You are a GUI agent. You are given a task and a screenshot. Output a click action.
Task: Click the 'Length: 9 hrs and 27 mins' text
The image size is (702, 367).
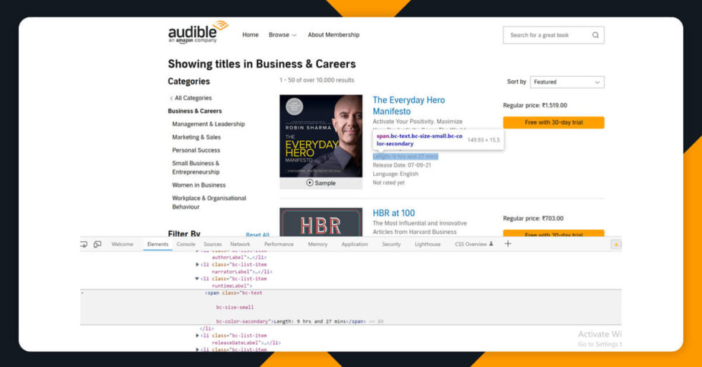[405, 157]
